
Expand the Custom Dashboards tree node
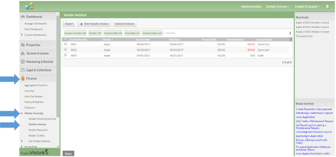22,35
